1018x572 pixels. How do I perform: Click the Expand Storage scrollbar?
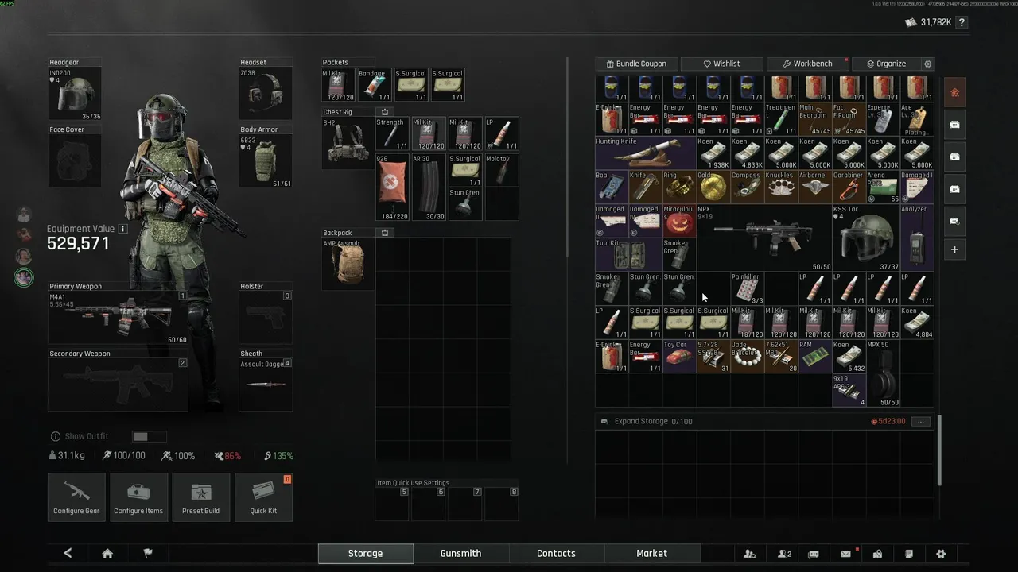click(939, 450)
